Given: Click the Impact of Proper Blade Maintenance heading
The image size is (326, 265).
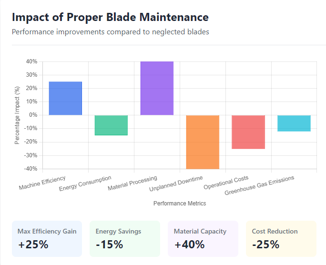Looking at the screenshot, I should (110, 18).
